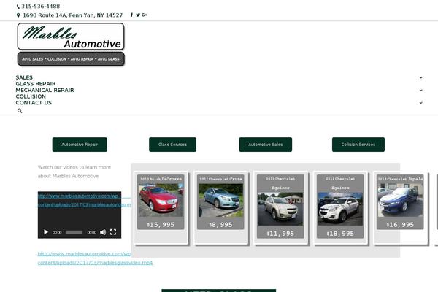The width and height of the screenshot is (438, 292).
Task: Open the MECHANICAL REPAIR menu item
Action: point(45,90)
